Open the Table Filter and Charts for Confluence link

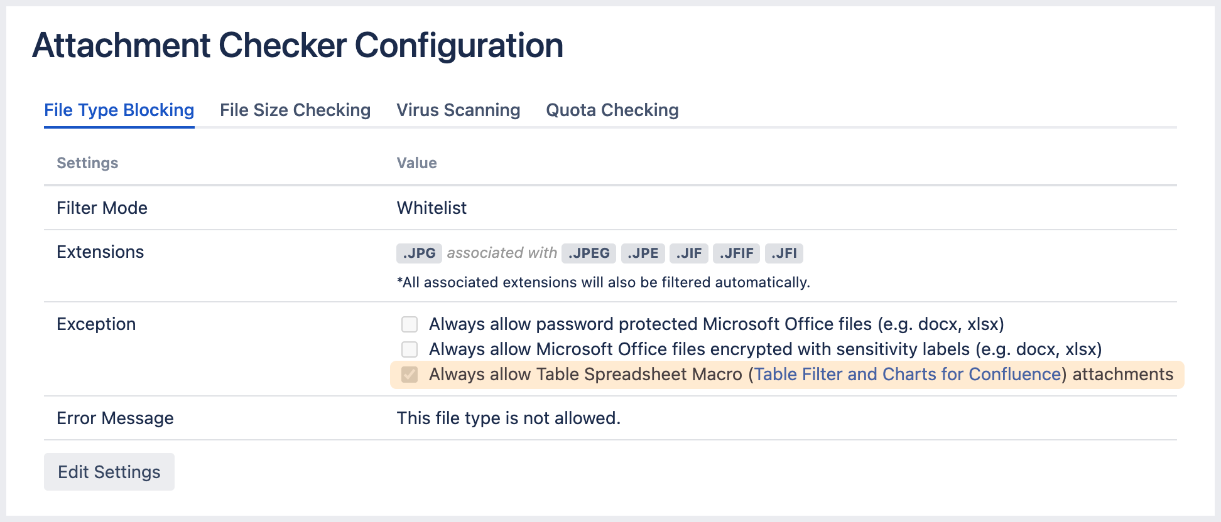[906, 374]
